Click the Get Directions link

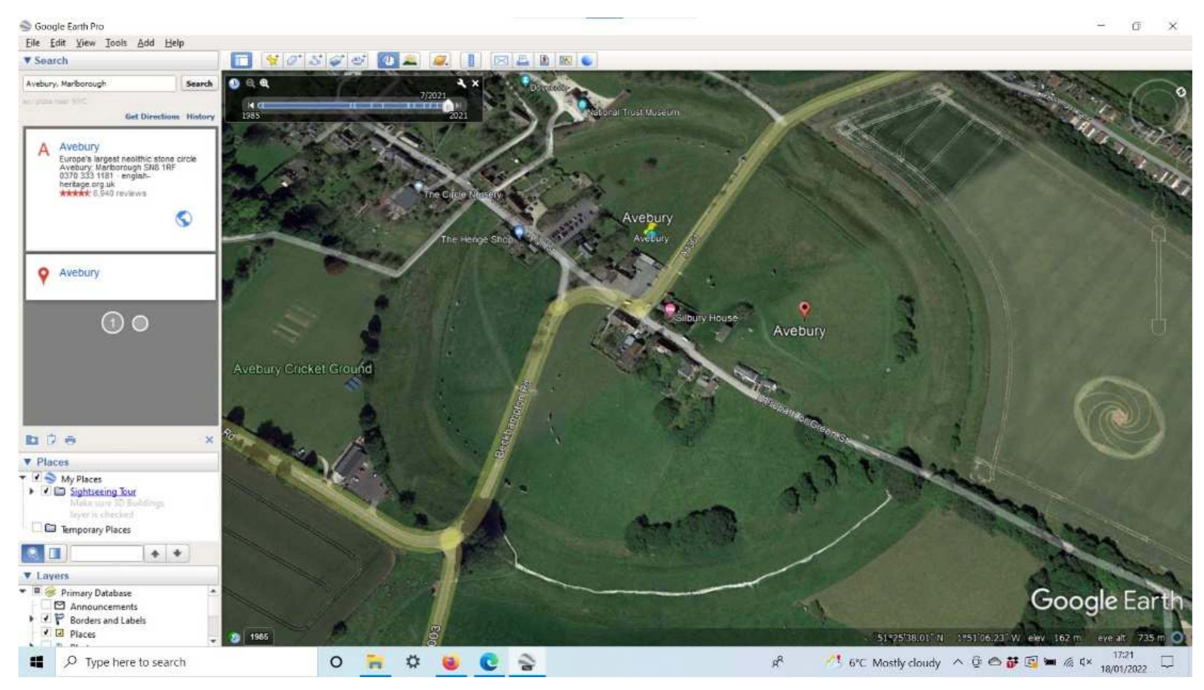click(152, 116)
